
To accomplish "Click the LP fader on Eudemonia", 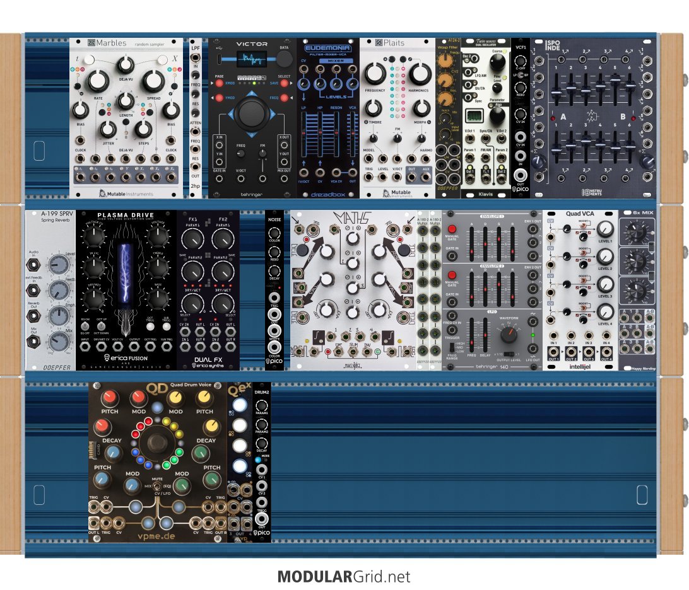I will tap(304, 134).
